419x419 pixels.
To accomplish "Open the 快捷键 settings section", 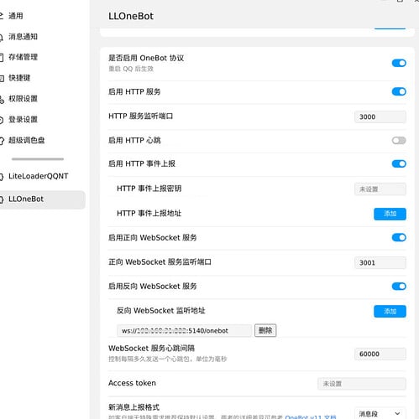I will (19, 78).
